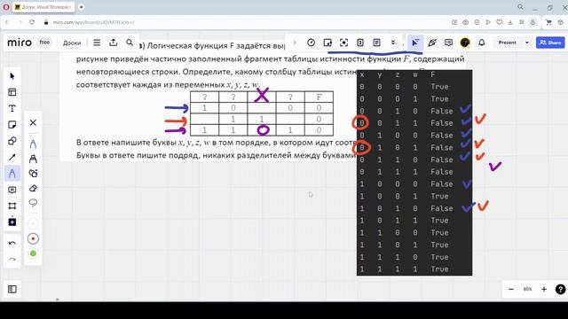Click the user avatar
Screen dimensions: 568x319
tap(465, 43)
